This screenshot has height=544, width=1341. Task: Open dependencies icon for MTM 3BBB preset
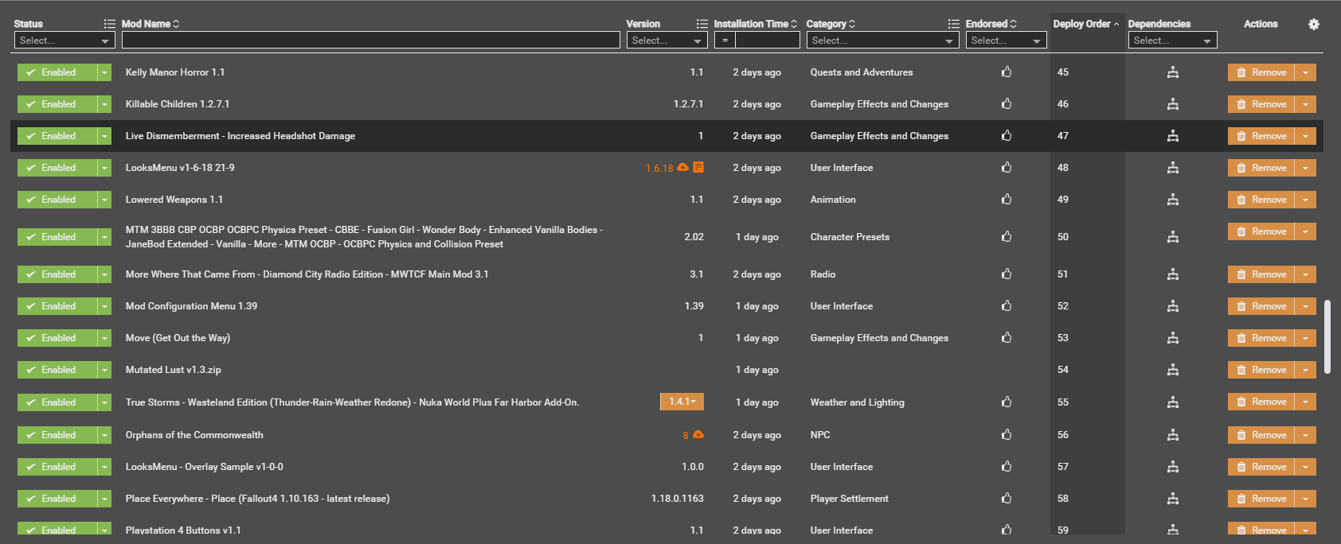tap(1172, 237)
